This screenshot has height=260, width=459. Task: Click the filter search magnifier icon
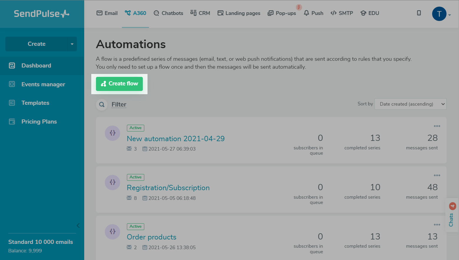[102, 104]
